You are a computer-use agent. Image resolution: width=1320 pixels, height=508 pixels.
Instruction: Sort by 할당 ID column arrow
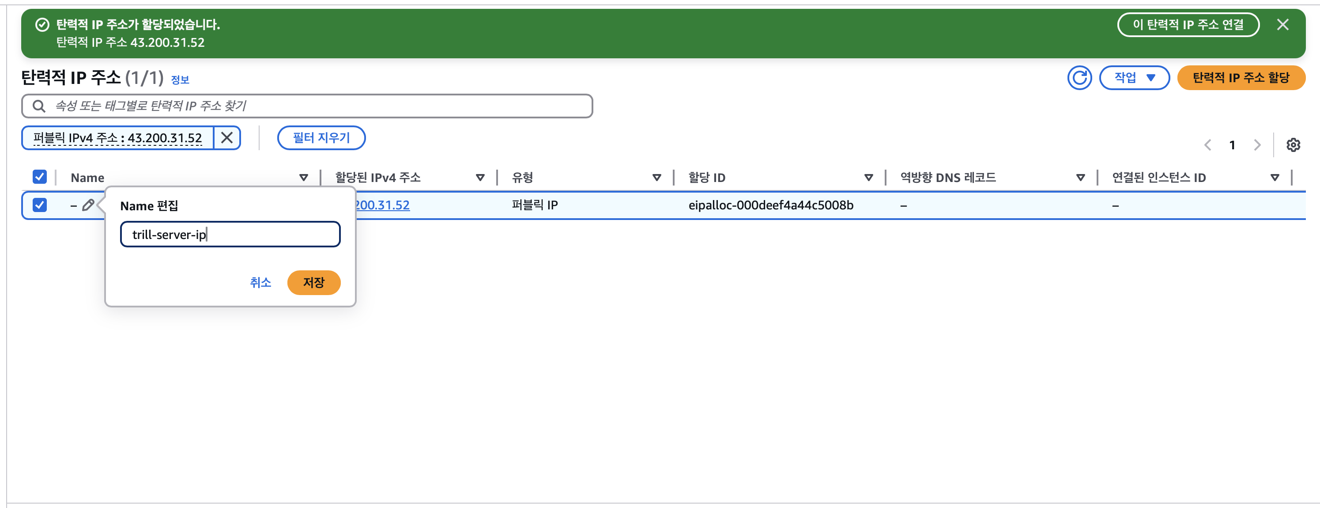[868, 178]
